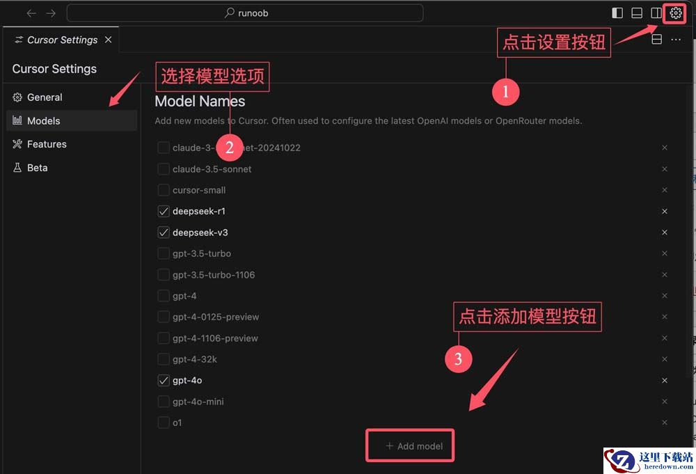
Task: Remove the gpt-4 model
Action: coord(665,296)
